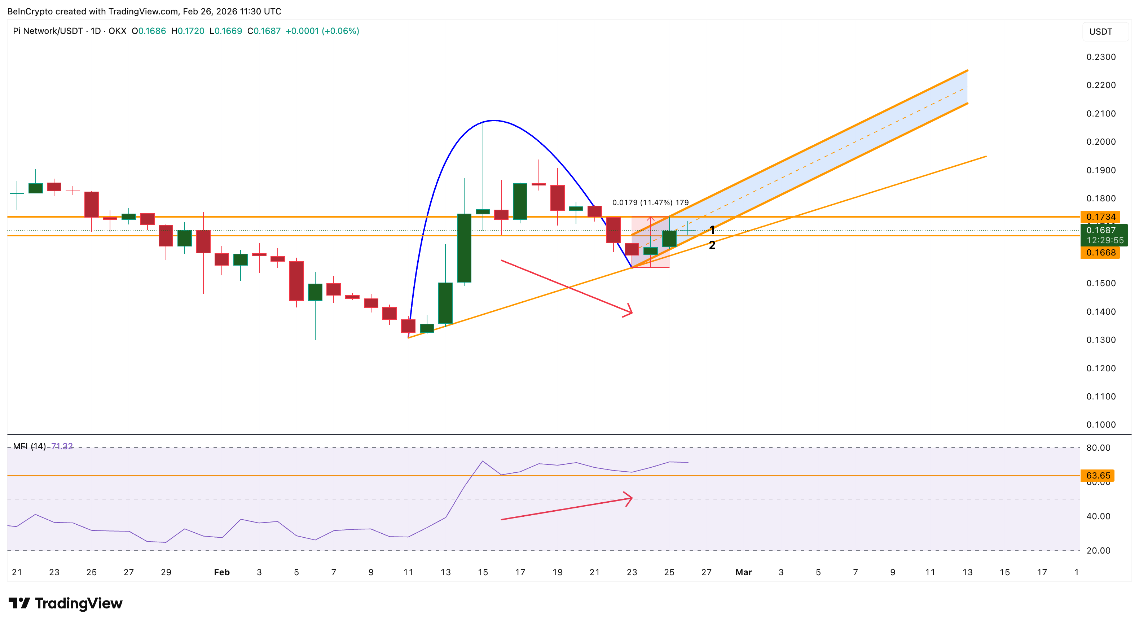Click the USDT currency button

click(x=1101, y=31)
